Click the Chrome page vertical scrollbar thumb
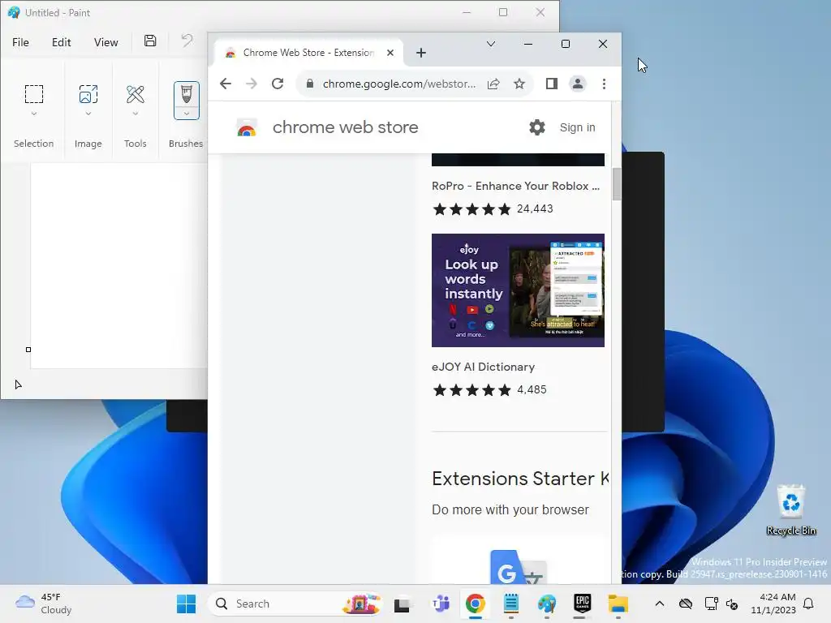Screen dimensions: 831x623 pyautogui.click(x=617, y=184)
